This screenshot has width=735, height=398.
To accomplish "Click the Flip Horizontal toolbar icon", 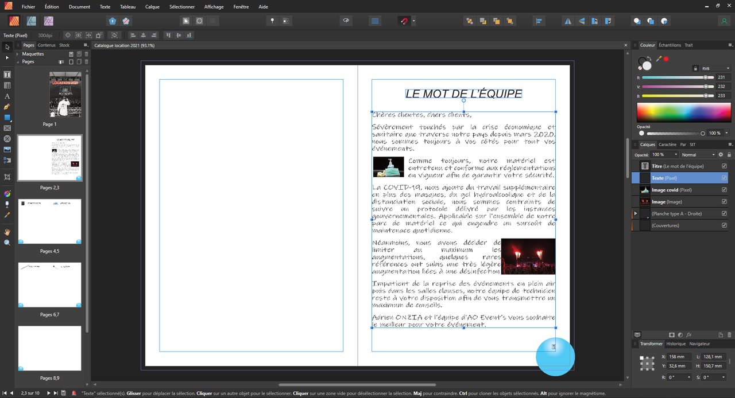I will [568, 21].
